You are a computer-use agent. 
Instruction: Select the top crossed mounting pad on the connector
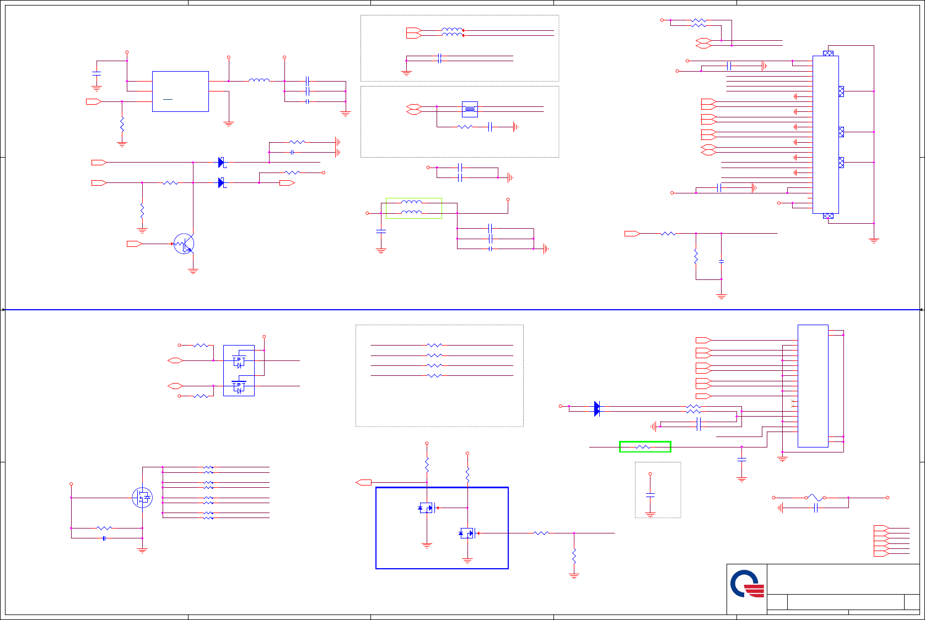pos(828,53)
